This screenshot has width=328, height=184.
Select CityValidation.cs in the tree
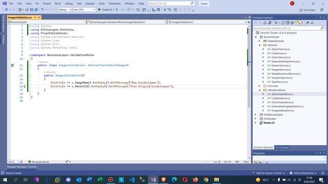(281, 98)
